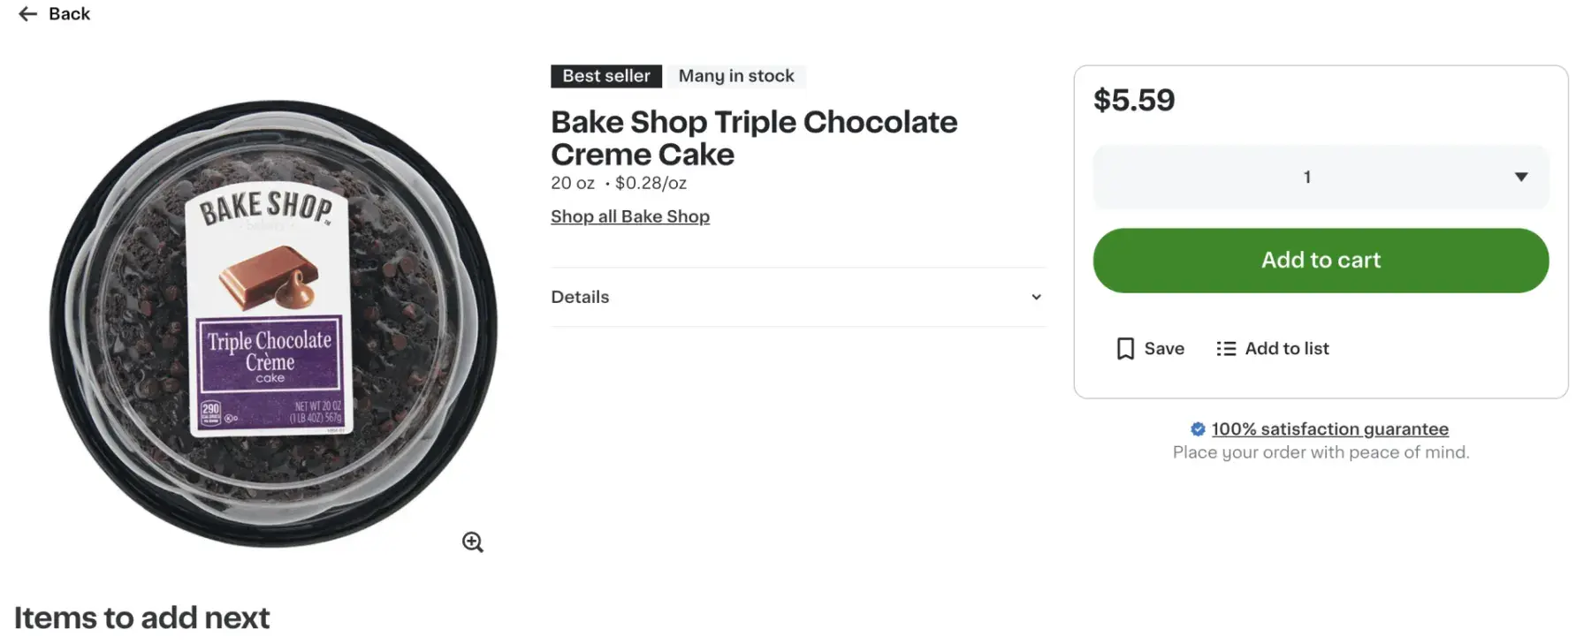
Task: Click the back arrow icon
Action: [27, 14]
